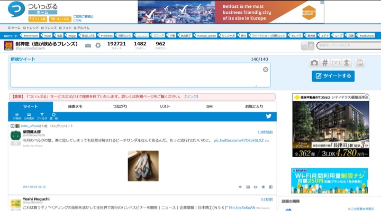The height and width of the screenshot is (211, 381).
Task: Click 封神龍's profile avatar
Action: (9, 45)
